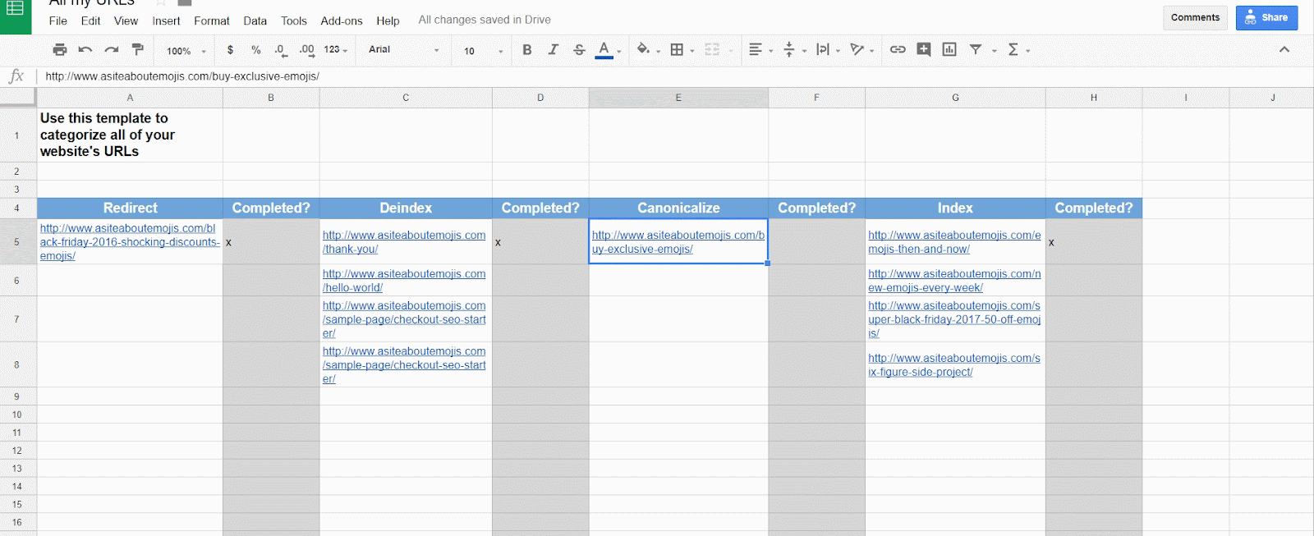Click the Comments button
The image size is (1314, 536).
(x=1195, y=17)
